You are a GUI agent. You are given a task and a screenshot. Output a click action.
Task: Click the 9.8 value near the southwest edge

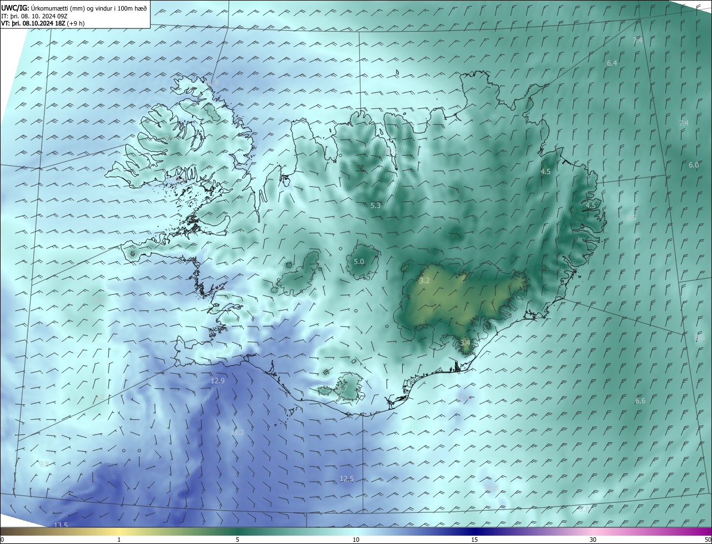[x=44, y=463]
